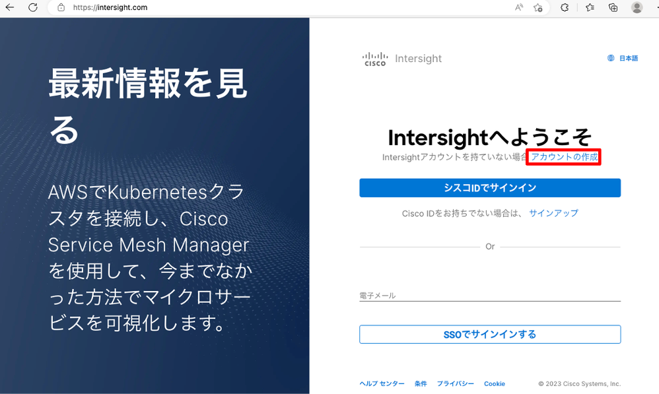Open the ヘルプ センター footer link

click(x=382, y=383)
